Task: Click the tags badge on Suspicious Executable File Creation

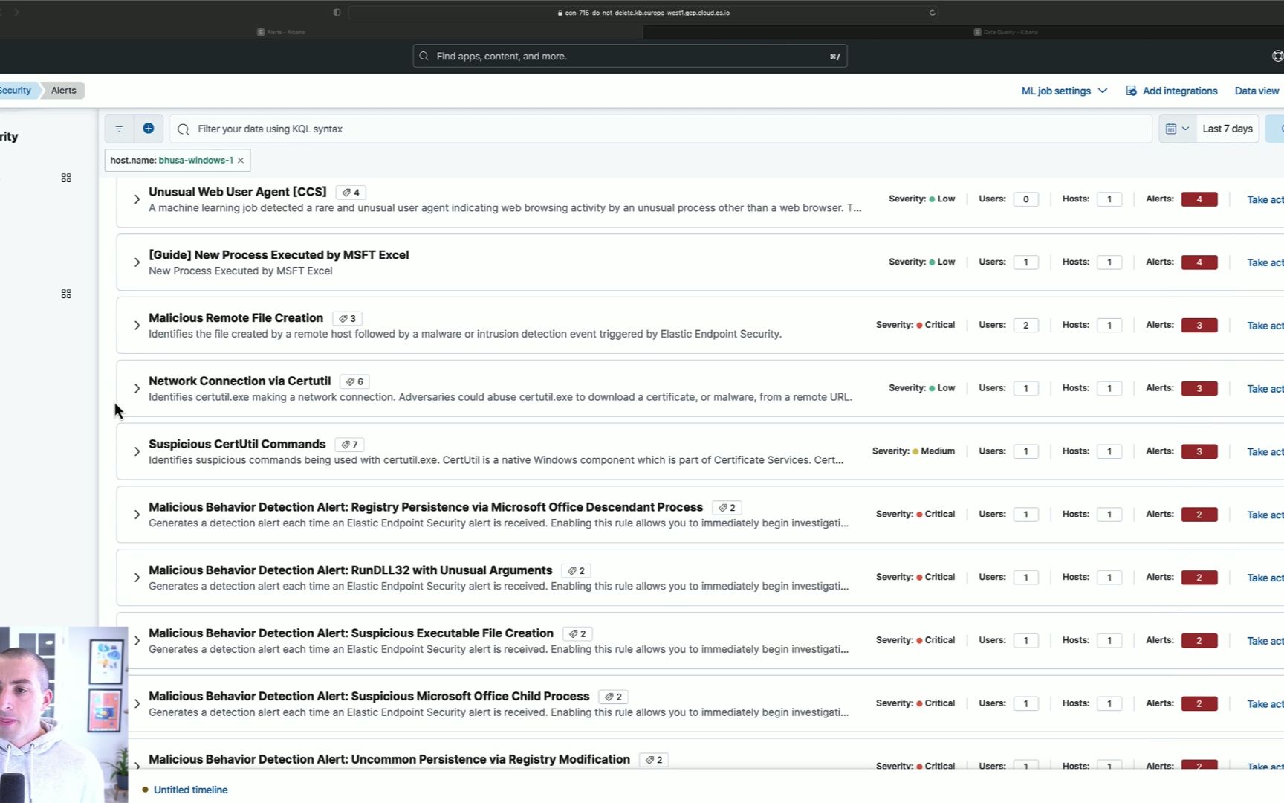Action: (x=577, y=634)
